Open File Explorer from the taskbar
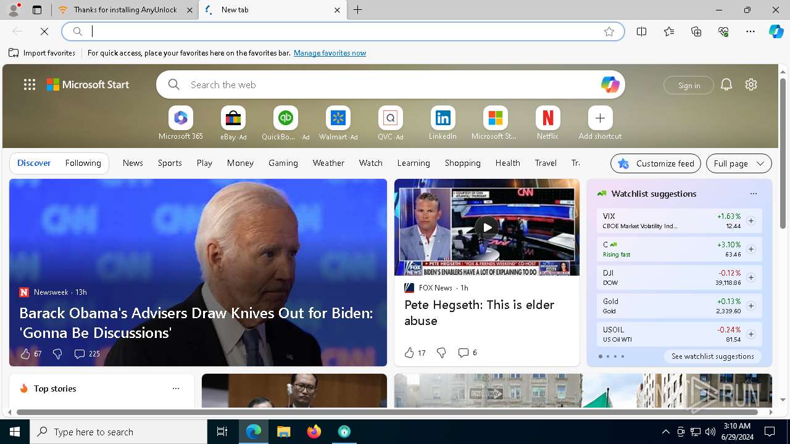790x444 pixels. 284,432
